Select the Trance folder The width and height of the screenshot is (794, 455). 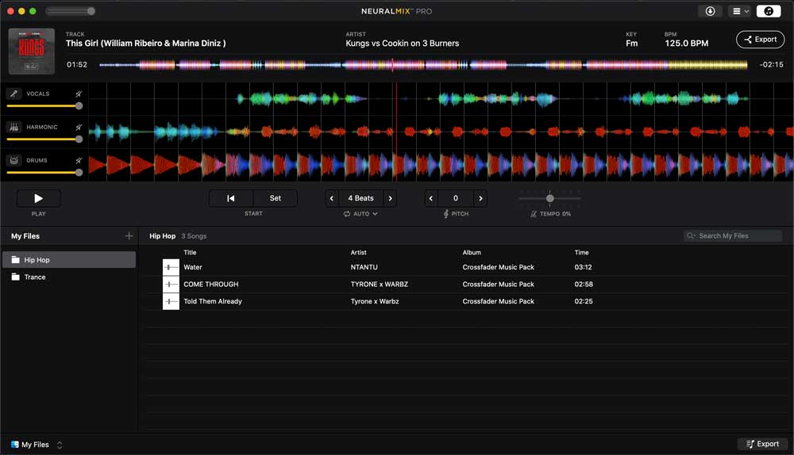coord(35,277)
